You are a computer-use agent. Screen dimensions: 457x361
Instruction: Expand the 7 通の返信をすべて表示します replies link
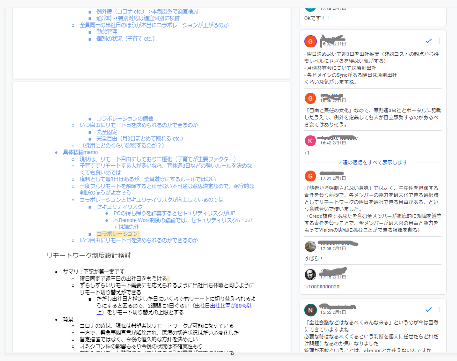373,162
